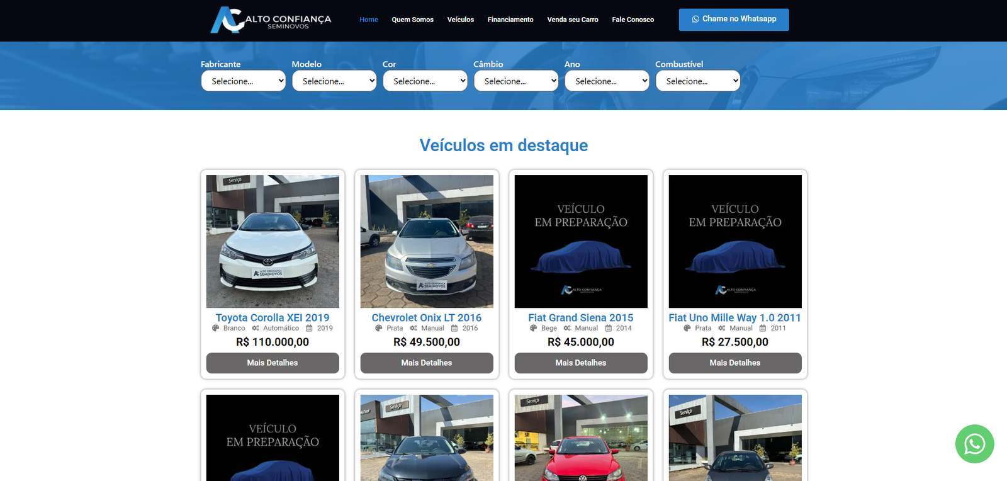This screenshot has height=481, width=1007.
Task: Click the Grand Siena Veículo em Preparação image
Action: [x=581, y=241]
